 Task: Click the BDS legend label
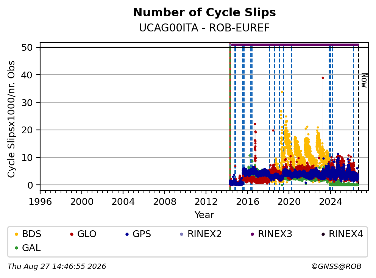pyautogui.click(x=32, y=234)
